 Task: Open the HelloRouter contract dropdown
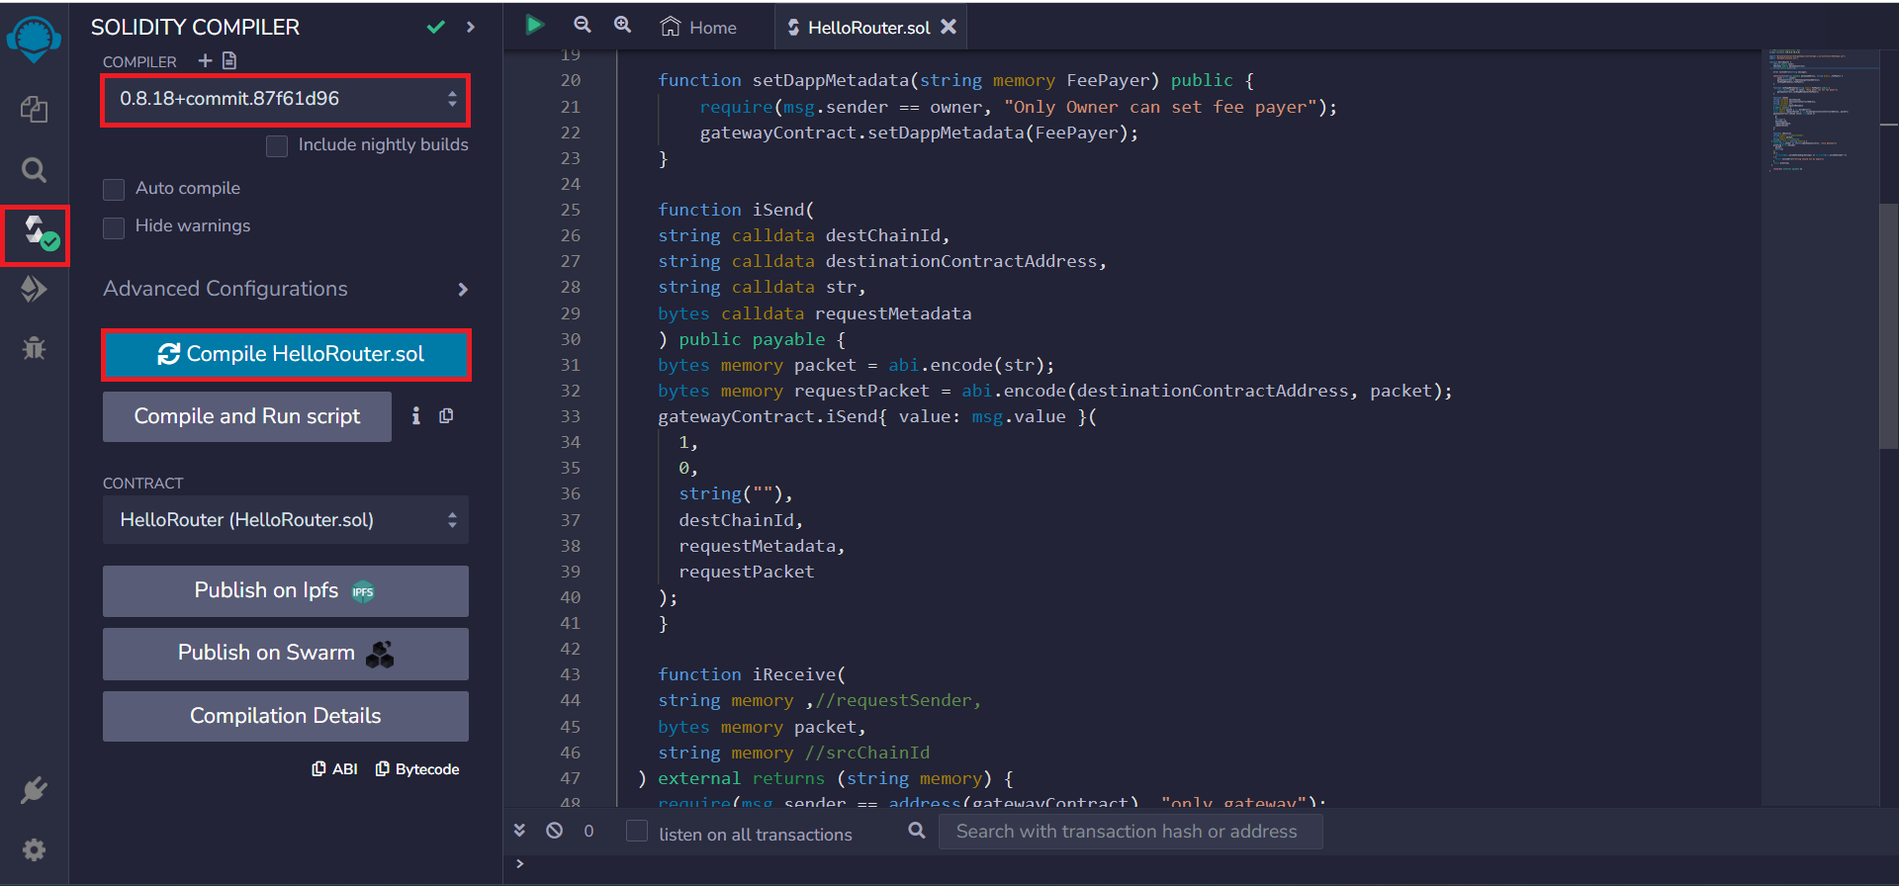coord(285,520)
